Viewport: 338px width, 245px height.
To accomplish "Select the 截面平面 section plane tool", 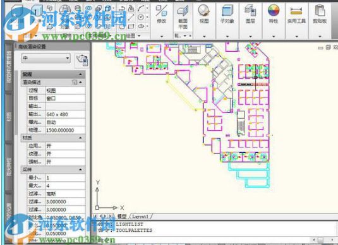I will tap(183, 17).
